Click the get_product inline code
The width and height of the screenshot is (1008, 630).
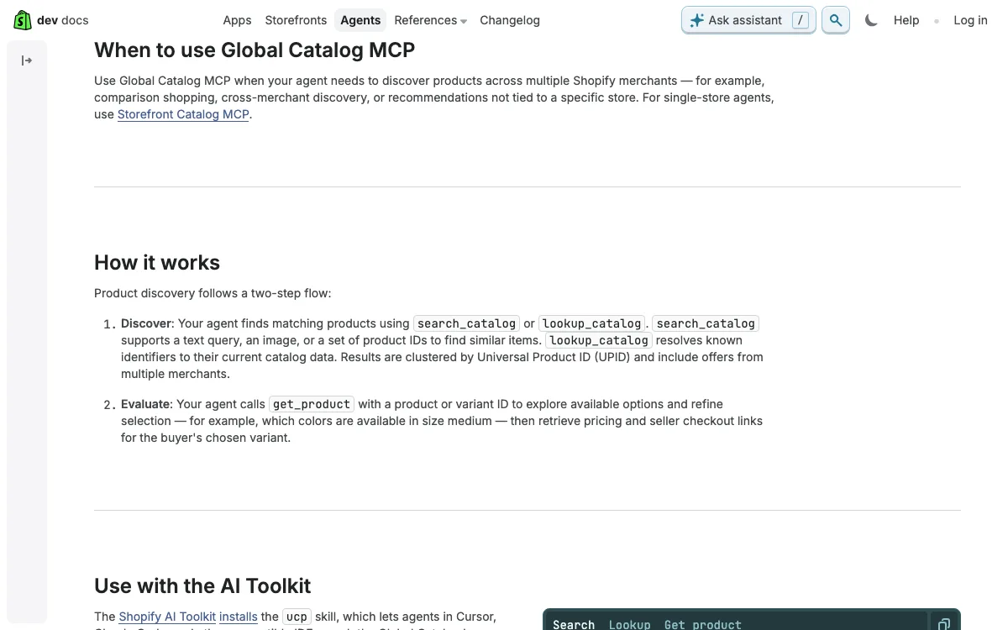point(312,404)
